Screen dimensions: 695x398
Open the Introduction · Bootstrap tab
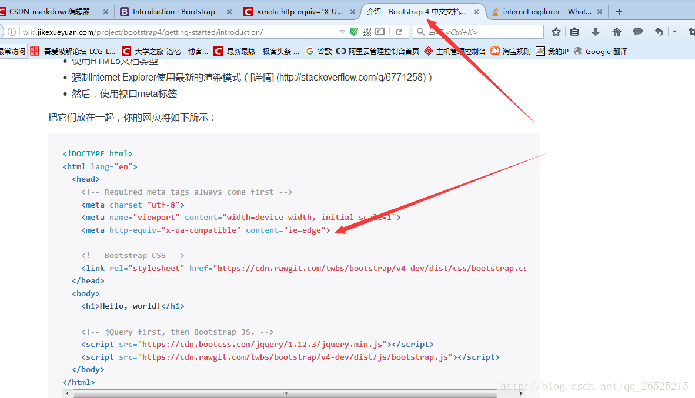coord(174,12)
